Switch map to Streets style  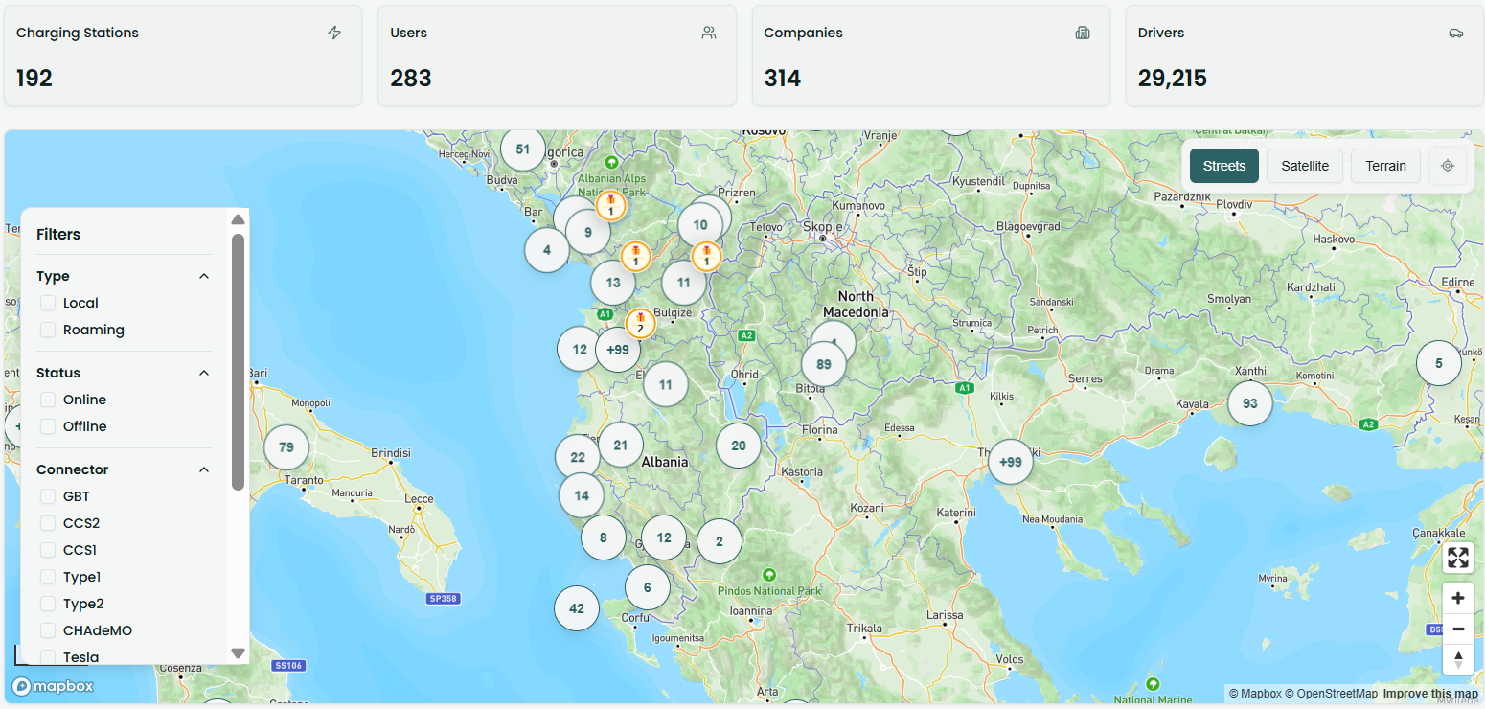1224,166
